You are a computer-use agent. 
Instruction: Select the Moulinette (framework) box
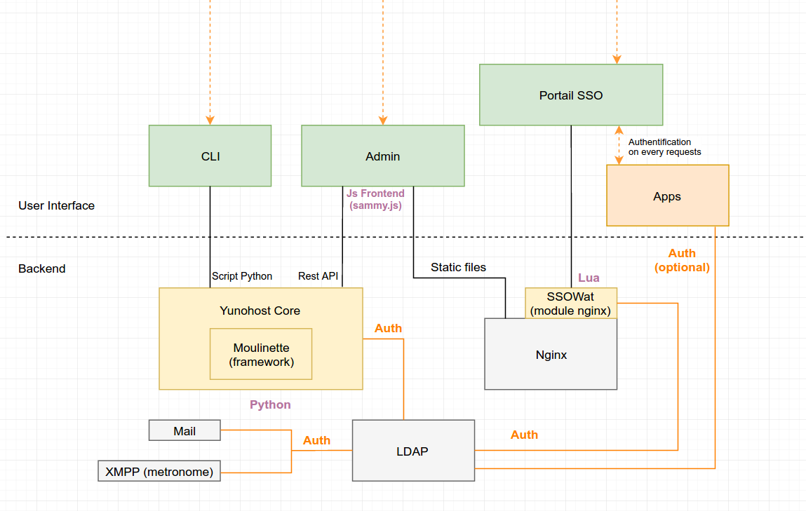(x=261, y=354)
